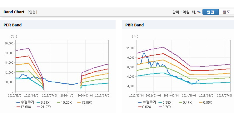This screenshot has height=113, width=234.
Task: Toggle PER legend entry 13.89X
Action: pos(85,102)
